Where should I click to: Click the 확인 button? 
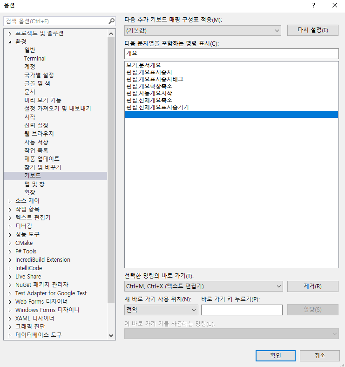click(x=276, y=355)
